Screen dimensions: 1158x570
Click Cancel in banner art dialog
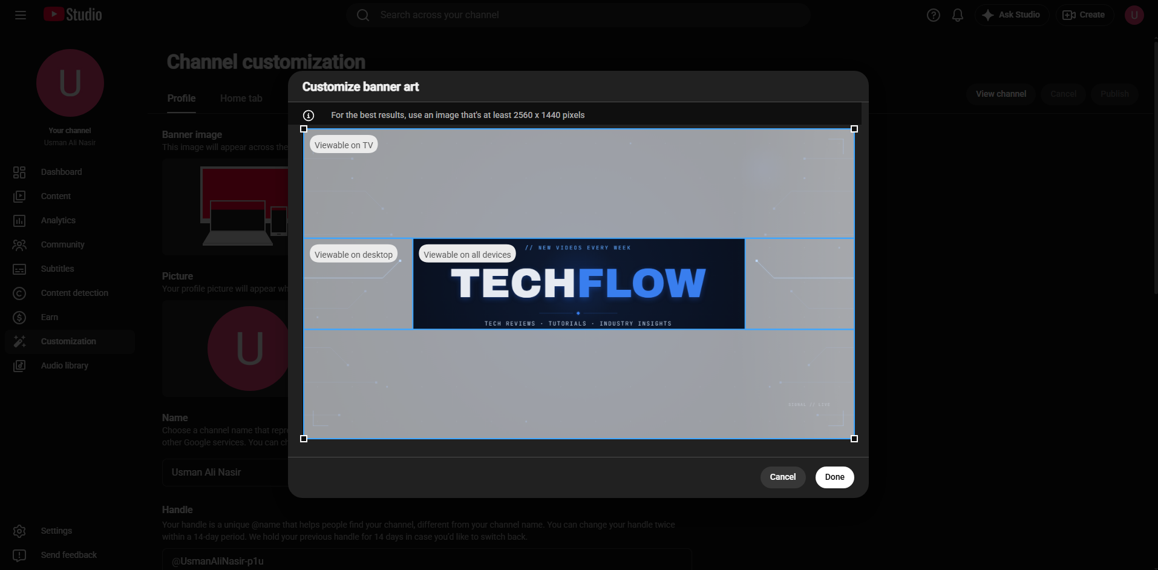(783, 477)
